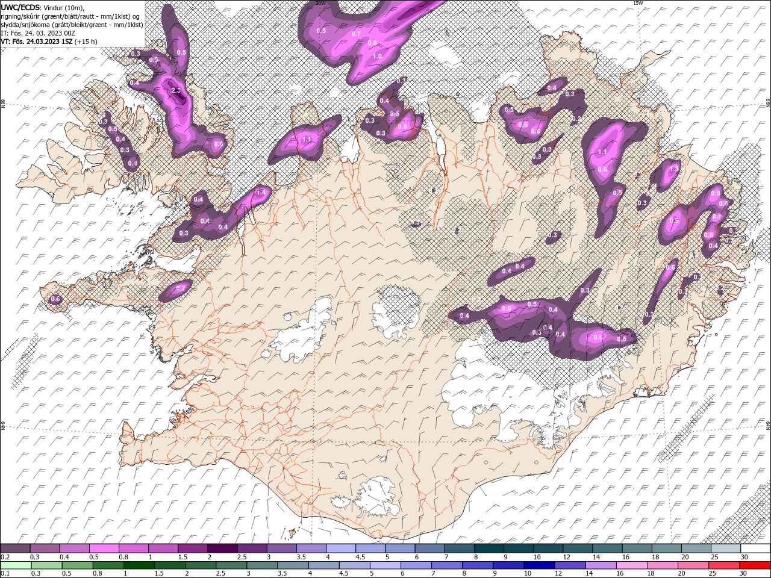Click the '0.6' value on western peninsula tip
This screenshot has height=578, width=771.
56,299
